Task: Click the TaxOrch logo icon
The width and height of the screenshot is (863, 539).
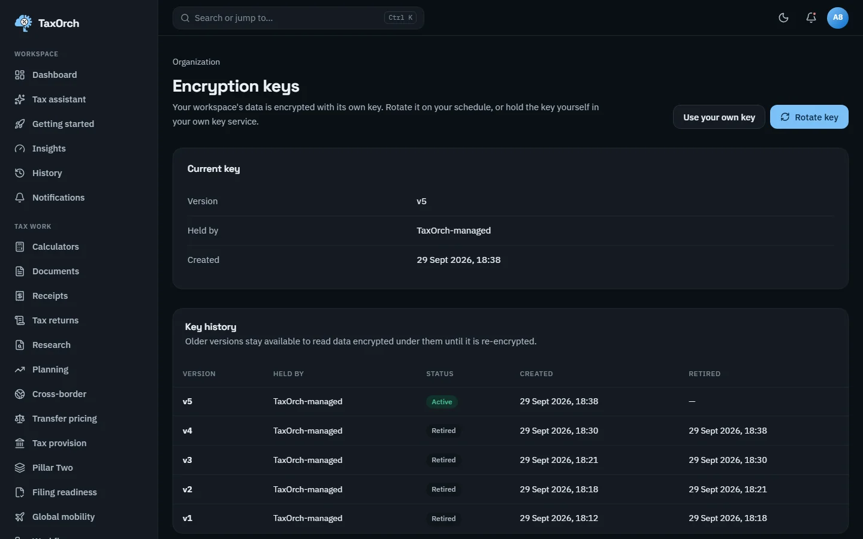Action: pyautogui.click(x=23, y=23)
